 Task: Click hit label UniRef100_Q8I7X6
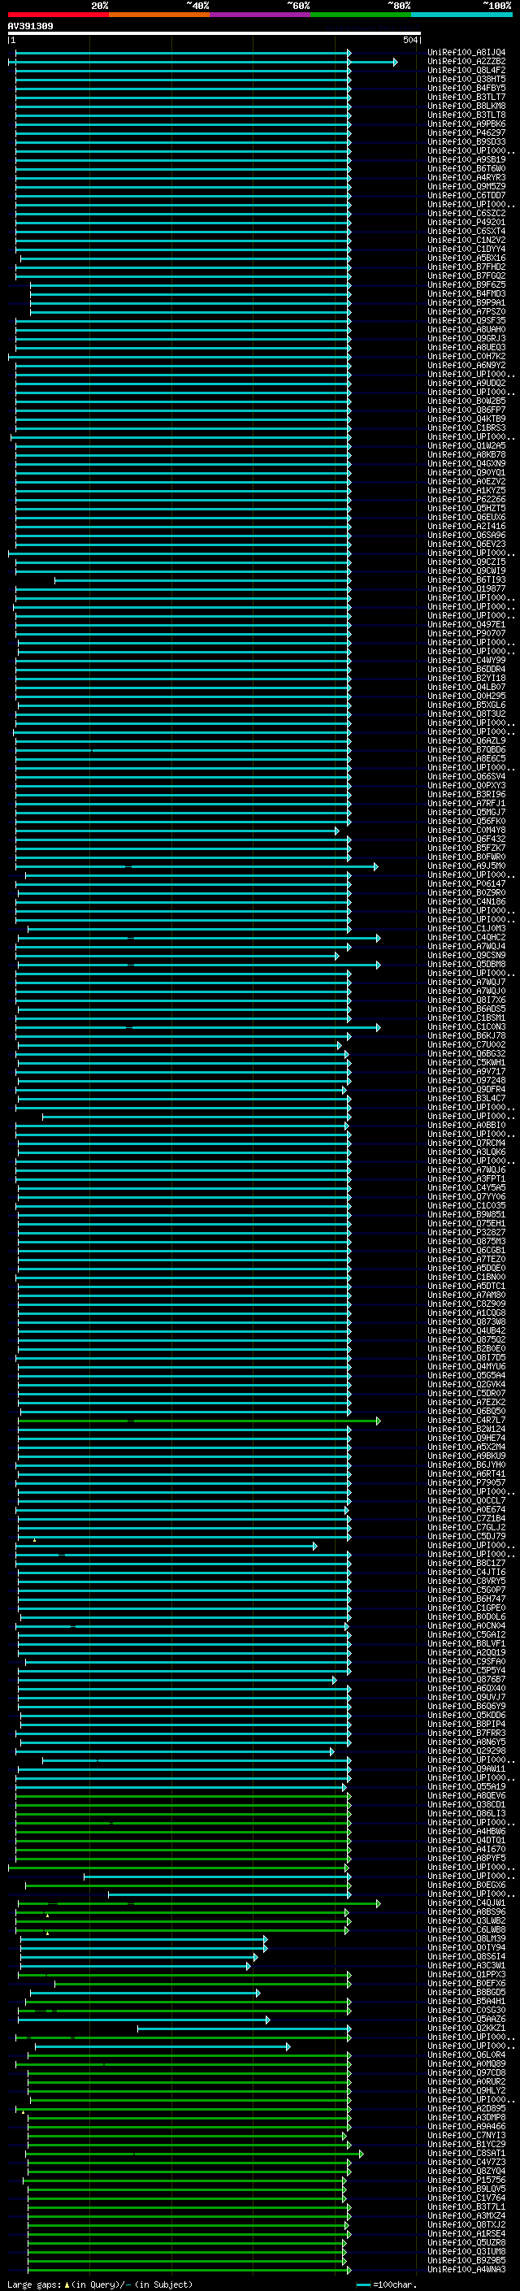point(466,1000)
